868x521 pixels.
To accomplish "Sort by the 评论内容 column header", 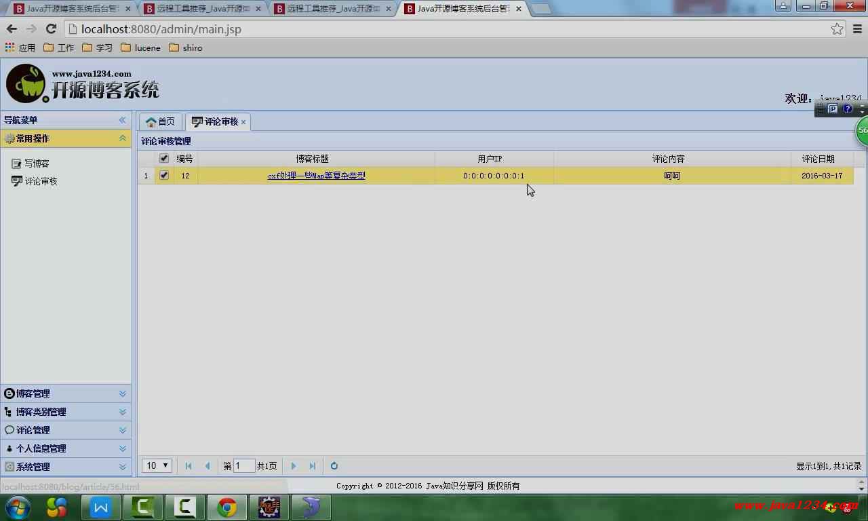I will 672,159.
